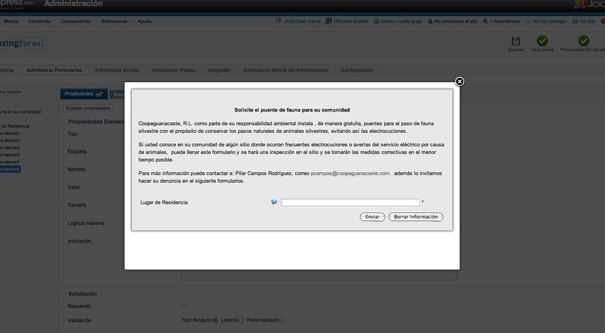
Task: Click the Lugar de Residencia input field
Action: pos(350,202)
